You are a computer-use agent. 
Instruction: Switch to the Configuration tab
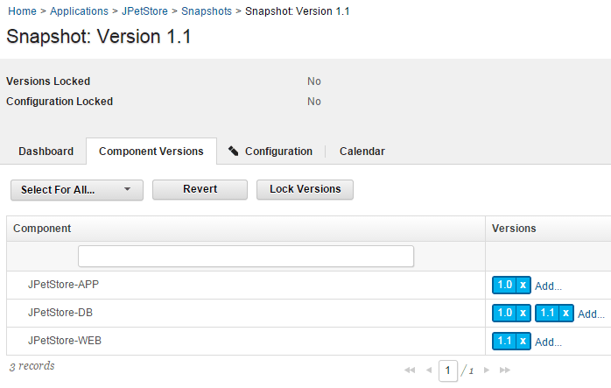pyautogui.click(x=270, y=152)
